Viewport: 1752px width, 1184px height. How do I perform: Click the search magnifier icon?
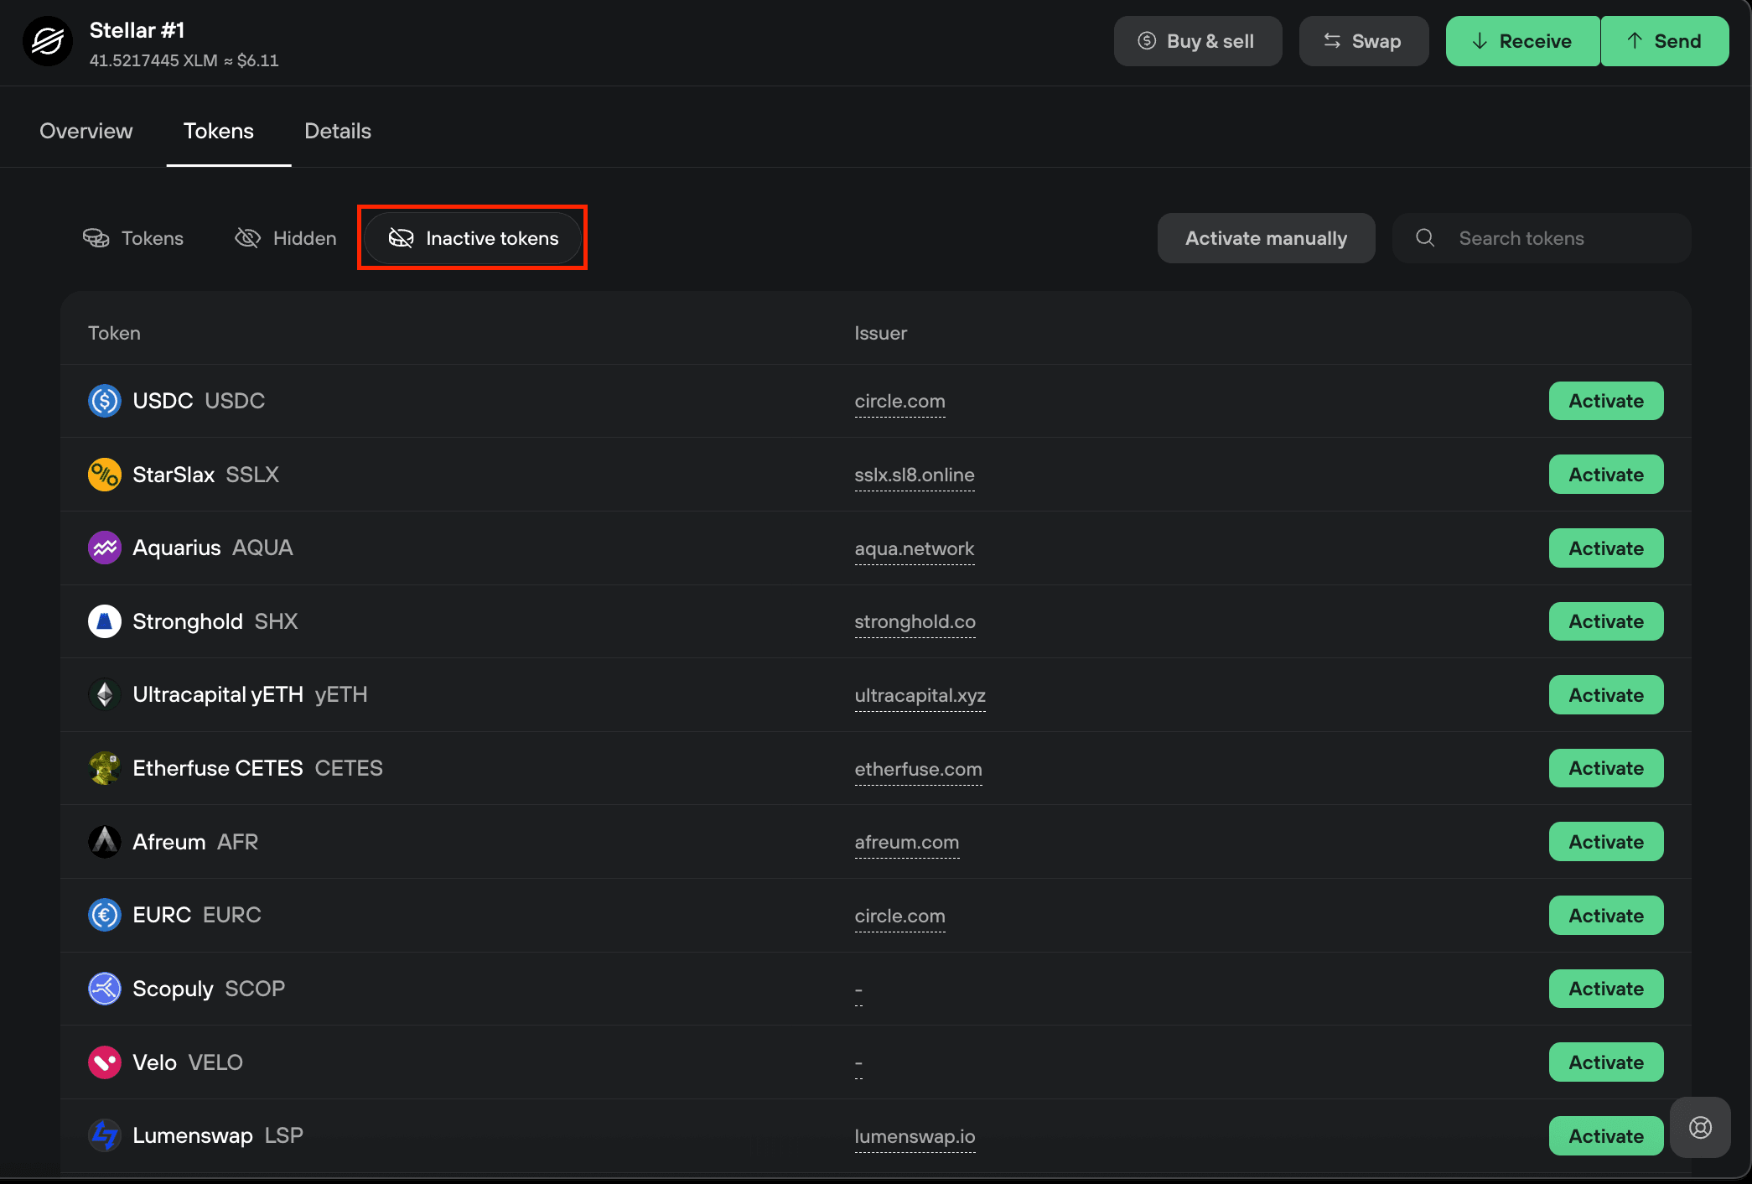click(1425, 238)
